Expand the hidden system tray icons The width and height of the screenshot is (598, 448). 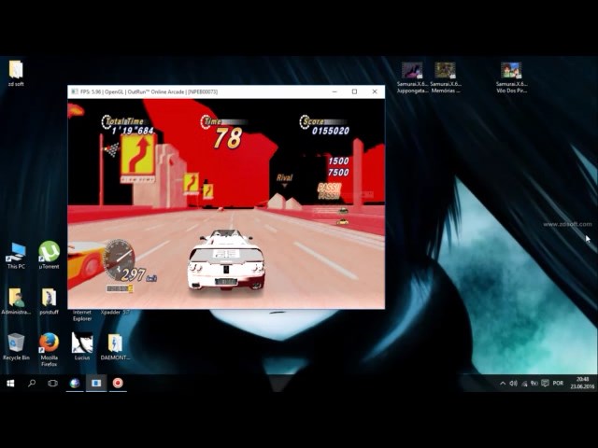(502, 383)
